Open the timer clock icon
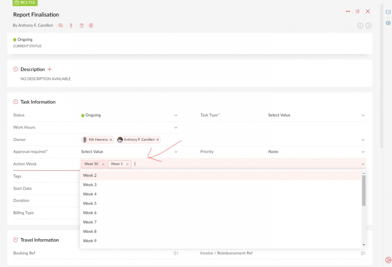This screenshot has height=267, width=392. (81, 25)
